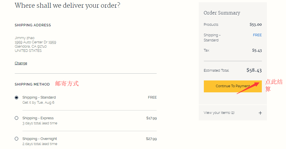Click the blue FREE shipping text in the summary
The height and width of the screenshot is (149, 286).
pos(257,35)
